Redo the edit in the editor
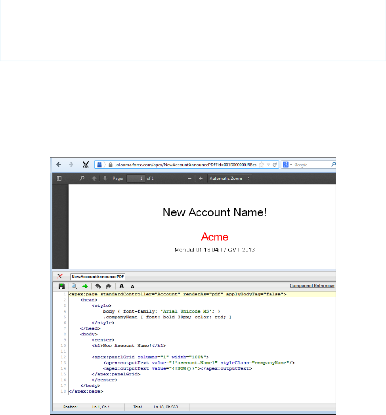 pyautogui.click(x=108, y=286)
